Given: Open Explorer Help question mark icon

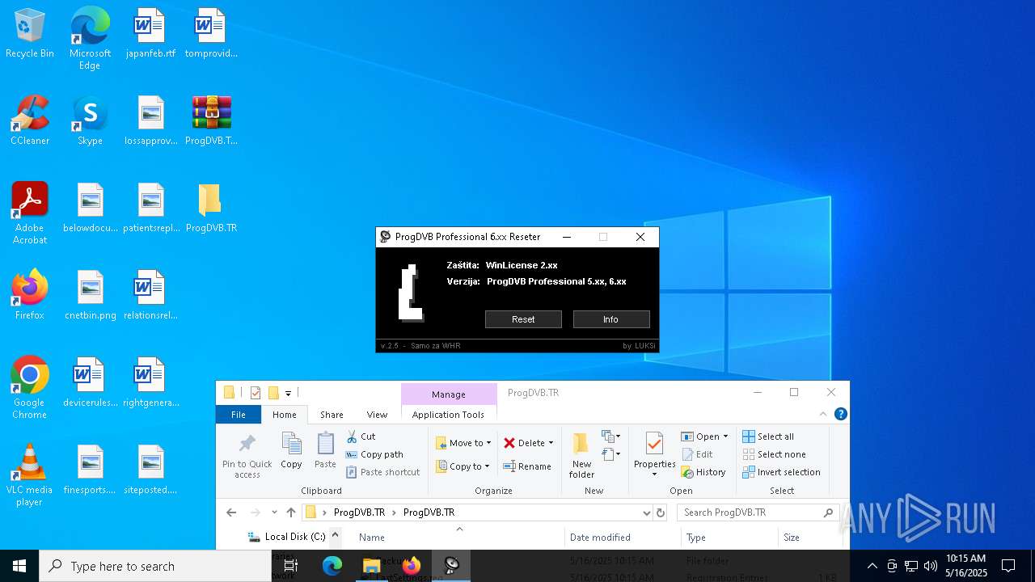Looking at the screenshot, I should click(841, 414).
